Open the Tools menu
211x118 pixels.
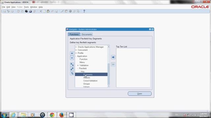(x=26, y=7)
